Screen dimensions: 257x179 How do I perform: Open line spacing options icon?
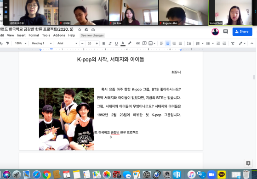click(x=189, y=43)
